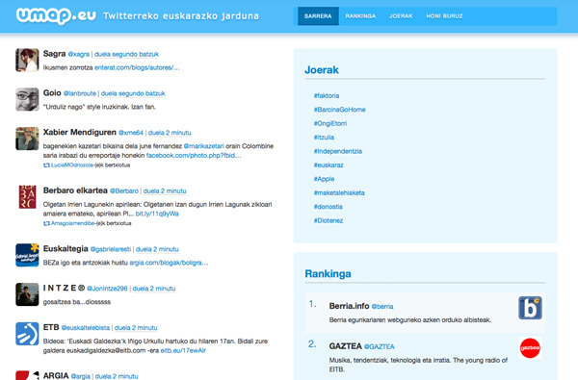Open the #OngiEtorri trend
The height and width of the screenshot is (380, 578).
330,124
